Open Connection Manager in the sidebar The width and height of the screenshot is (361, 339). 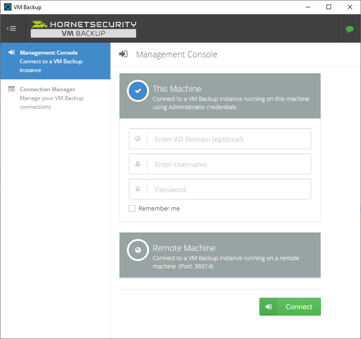click(55, 98)
